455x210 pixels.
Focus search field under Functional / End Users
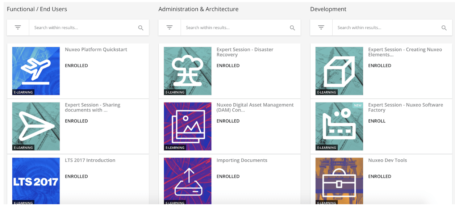click(83, 28)
